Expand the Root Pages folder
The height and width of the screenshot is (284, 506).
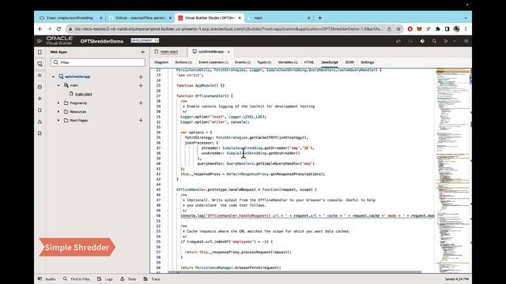[59, 121]
